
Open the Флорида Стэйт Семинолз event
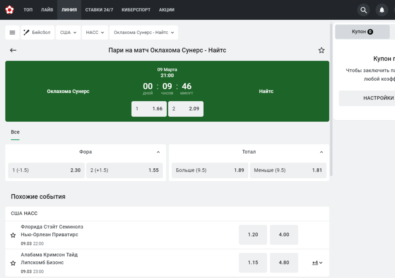[52, 227]
